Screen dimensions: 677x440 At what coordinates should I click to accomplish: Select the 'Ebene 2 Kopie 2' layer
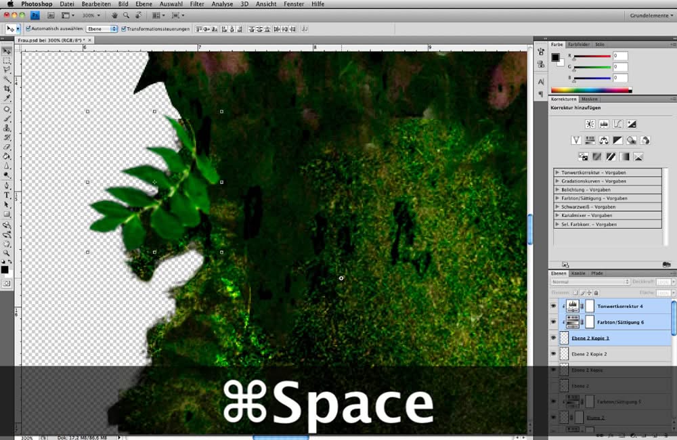pos(611,354)
